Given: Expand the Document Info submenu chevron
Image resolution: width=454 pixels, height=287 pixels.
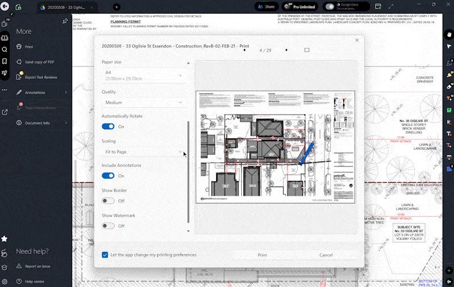Looking at the screenshot, I should click(x=66, y=123).
